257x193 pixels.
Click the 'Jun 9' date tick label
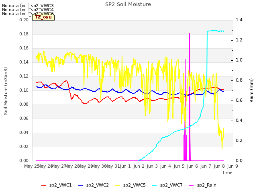coord(233,166)
